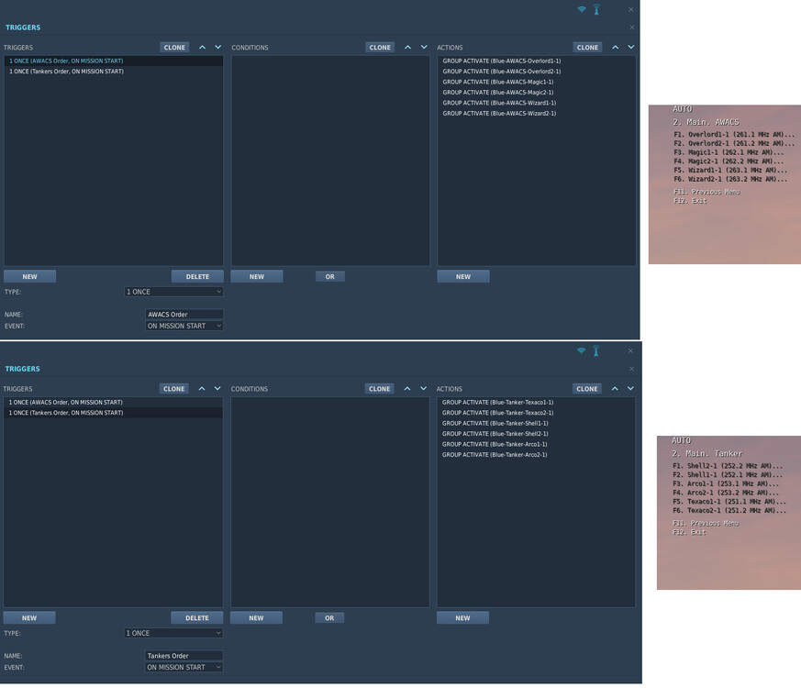Click the up chevron in the Tanker Actions panel
This screenshot has height=688, width=801.
click(616, 388)
